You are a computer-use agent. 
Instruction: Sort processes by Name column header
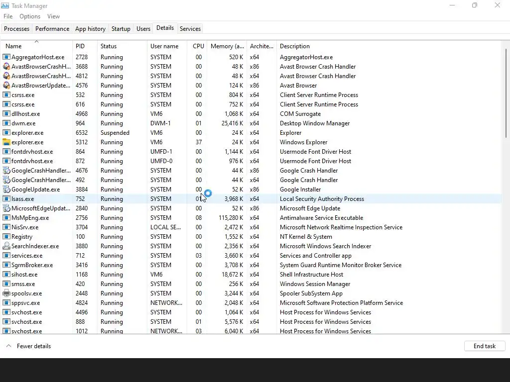(36, 46)
